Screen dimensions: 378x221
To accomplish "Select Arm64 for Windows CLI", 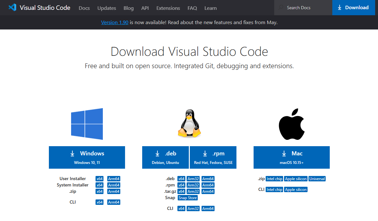I will 114,202.
